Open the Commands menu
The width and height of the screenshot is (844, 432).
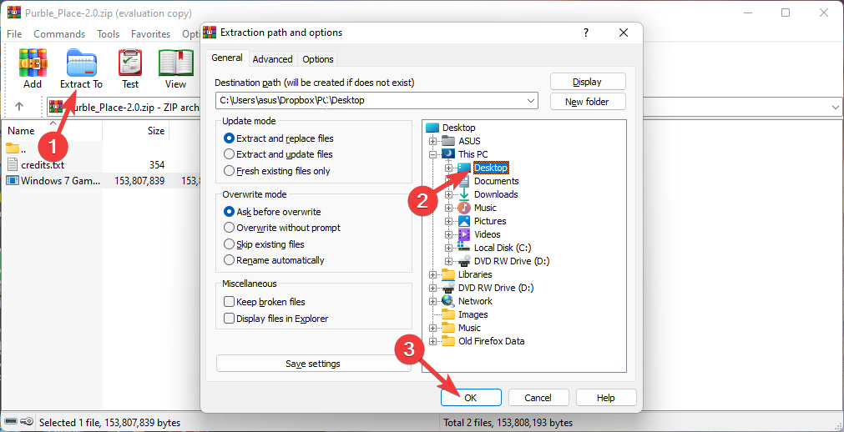tap(59, 34)
